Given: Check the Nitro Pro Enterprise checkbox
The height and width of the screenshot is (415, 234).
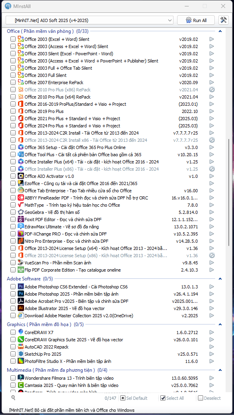Looking at the screenshot, I should (x=13, y=241).
